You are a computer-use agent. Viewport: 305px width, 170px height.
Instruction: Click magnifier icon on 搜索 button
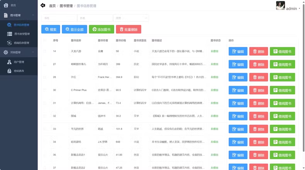point(47,29)
